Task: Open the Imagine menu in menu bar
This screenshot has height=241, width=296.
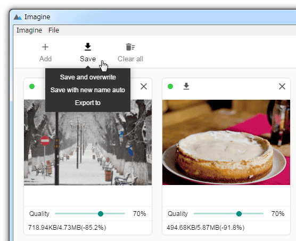Action: (x=29, y=30)
